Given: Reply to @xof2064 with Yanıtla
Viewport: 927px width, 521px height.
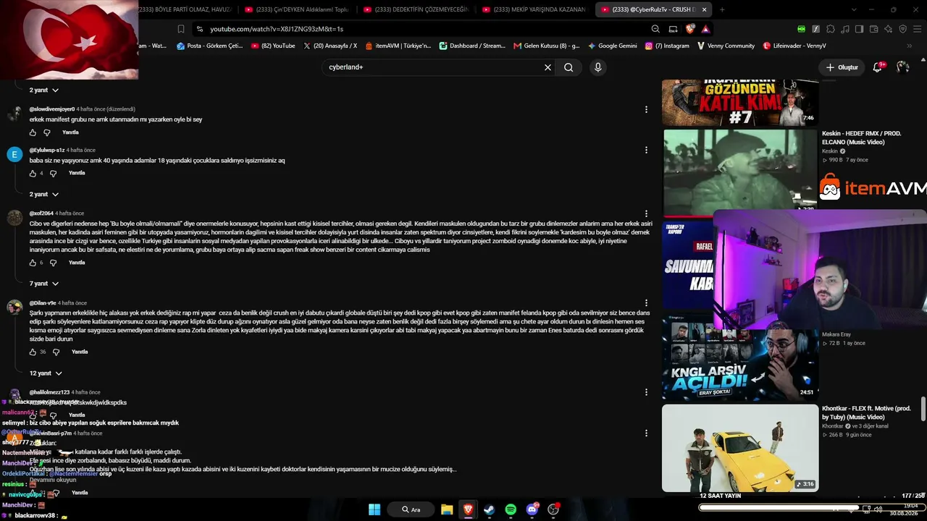Looking at the screenshot, I should [x=77, y=263].
